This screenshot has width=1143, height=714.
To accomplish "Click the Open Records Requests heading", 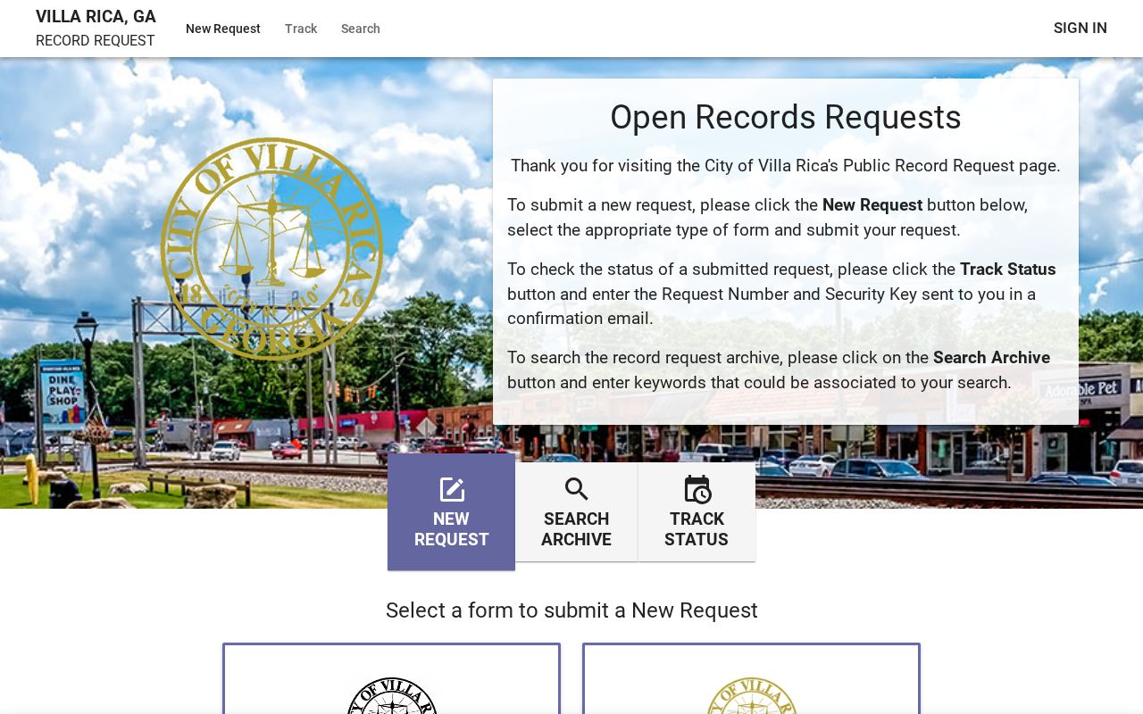I will coord(786,118).
